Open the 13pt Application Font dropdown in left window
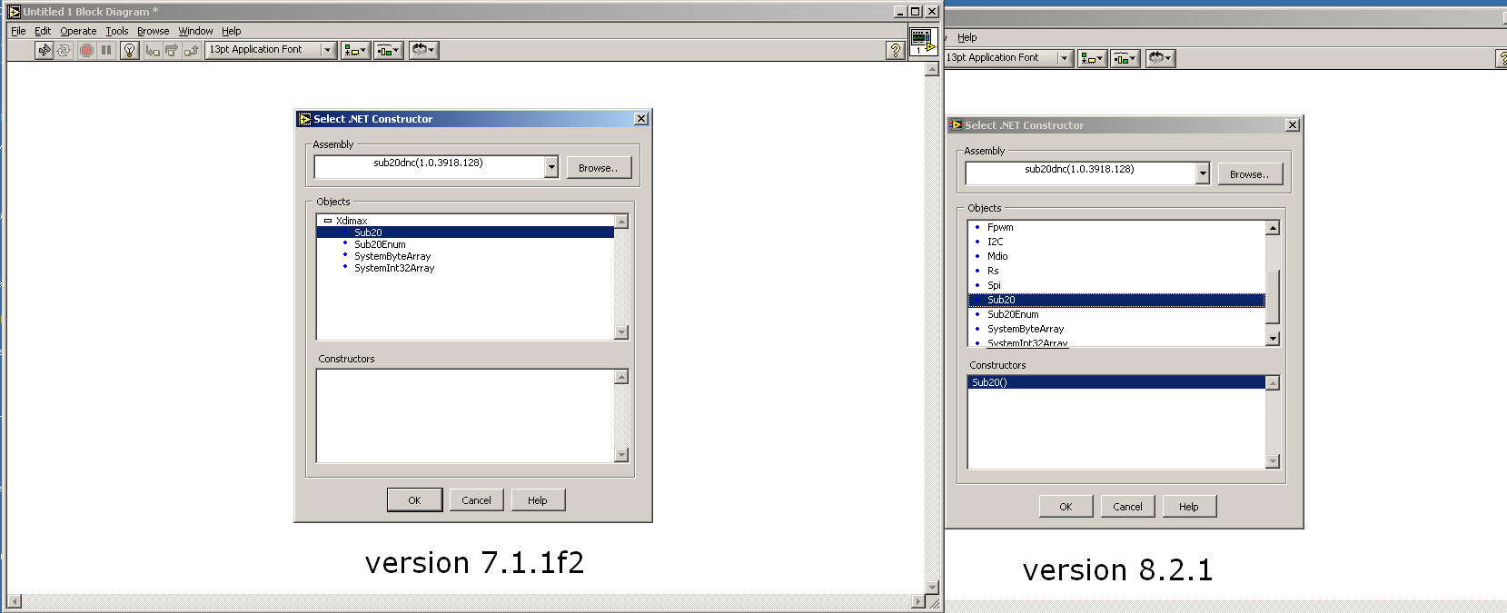 coord(328,50)
